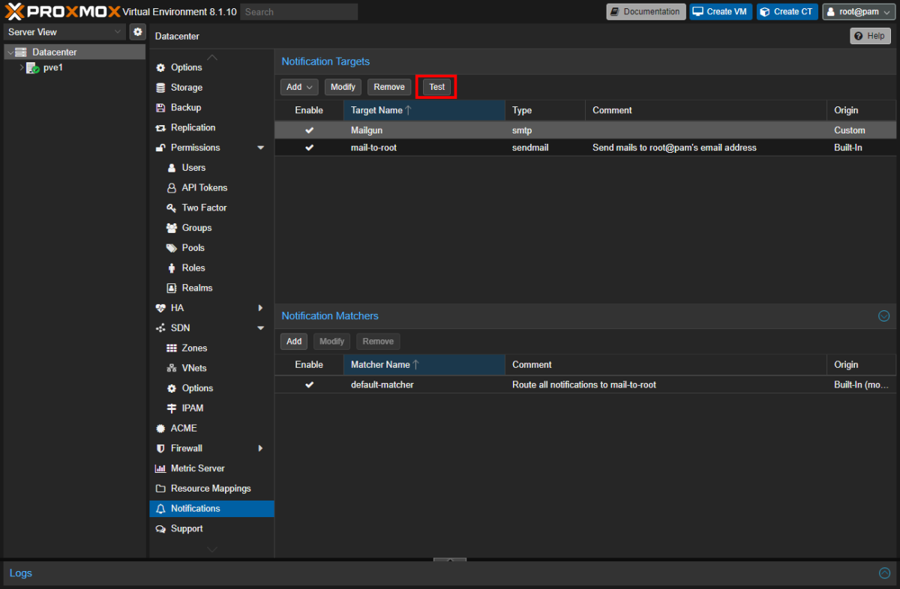
Task: Open the Replication menu item
Action: point(211,128)
